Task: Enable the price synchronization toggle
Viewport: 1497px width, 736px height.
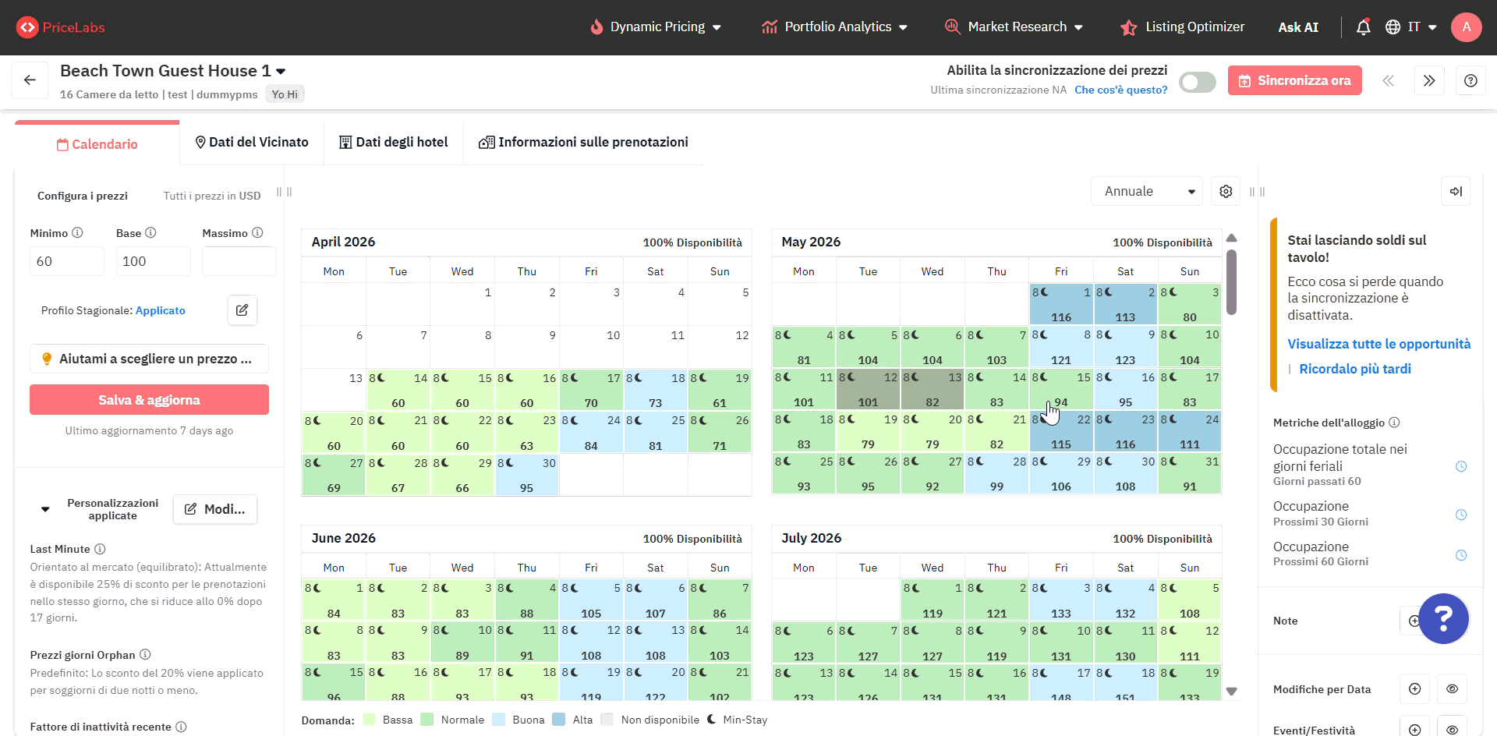Action: 1197,81
